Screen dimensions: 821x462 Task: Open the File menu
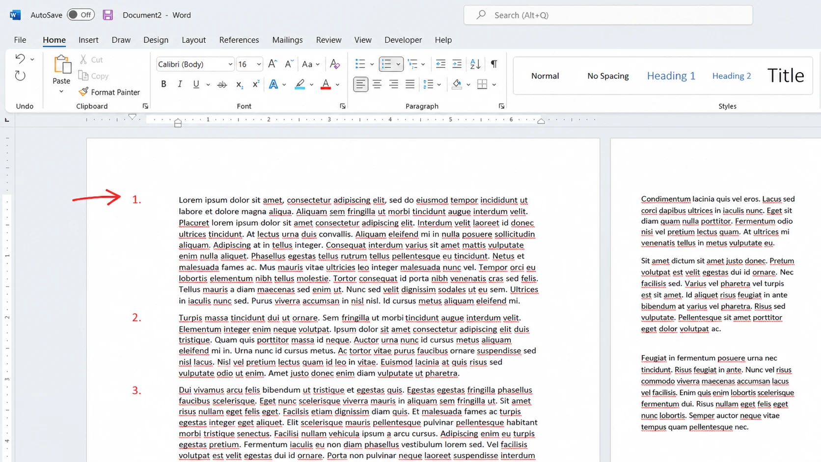20,40
